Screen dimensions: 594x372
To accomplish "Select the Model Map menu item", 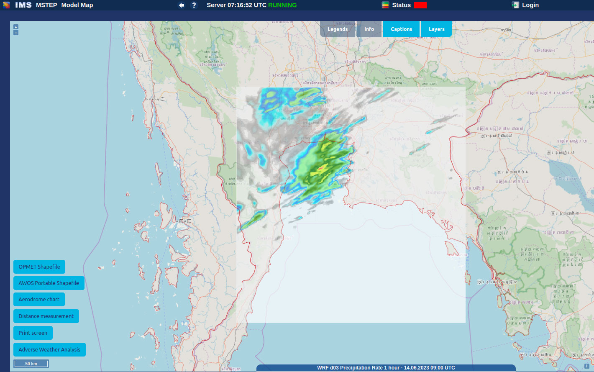I will (77, 5).
